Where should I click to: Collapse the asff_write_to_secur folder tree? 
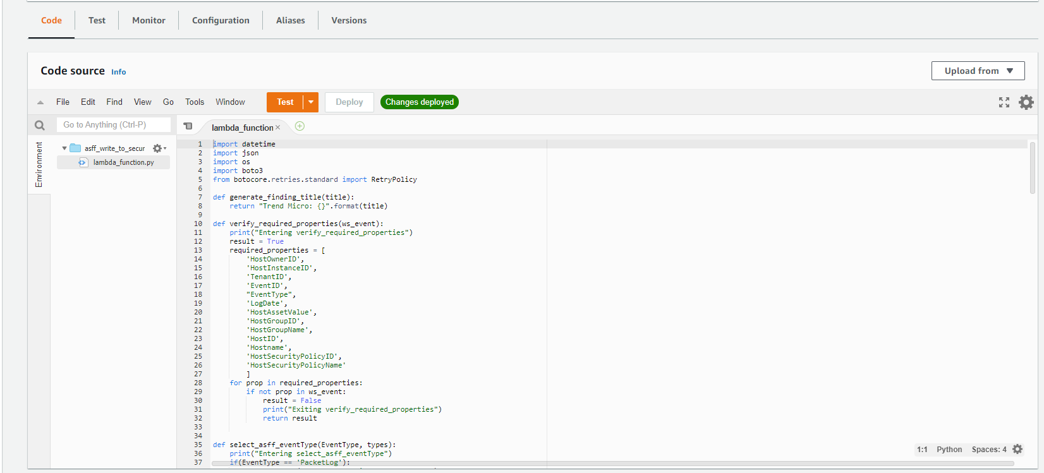pyautogui.click(x=64, y=148)
